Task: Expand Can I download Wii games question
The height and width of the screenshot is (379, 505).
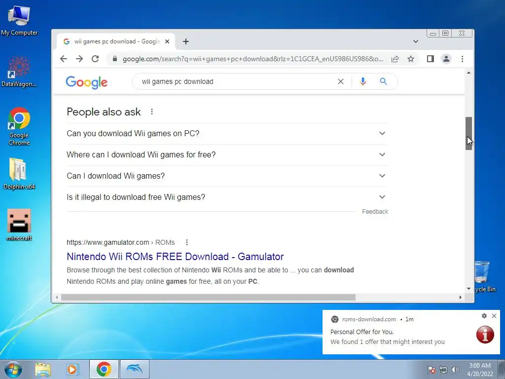Action: coord(227,176)
